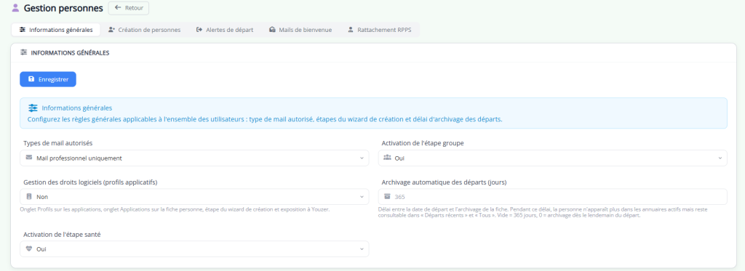Image resolution: width=745 pixels, height=271 pixels.
Task: Click chevron arrow of Types de mail dropdown
Action: [x=362, y=158]
